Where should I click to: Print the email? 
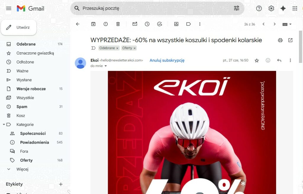280,40
